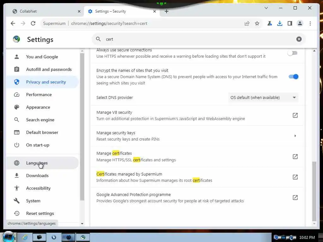Click Certificates managed by Supermium row
The width and height of the screenshot is (323, 242).
click(x=197, y=177)
